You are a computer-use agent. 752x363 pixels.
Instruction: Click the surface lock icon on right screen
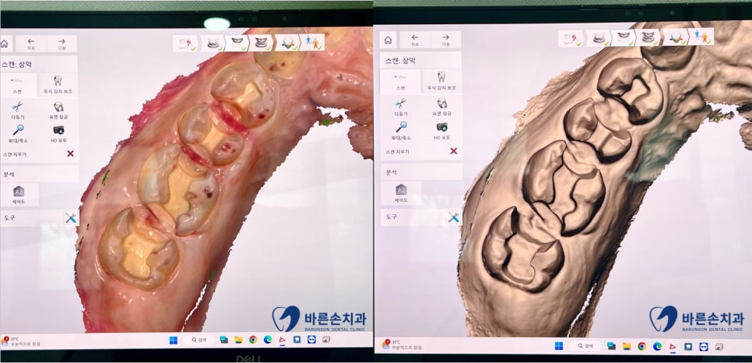(441, 103)
